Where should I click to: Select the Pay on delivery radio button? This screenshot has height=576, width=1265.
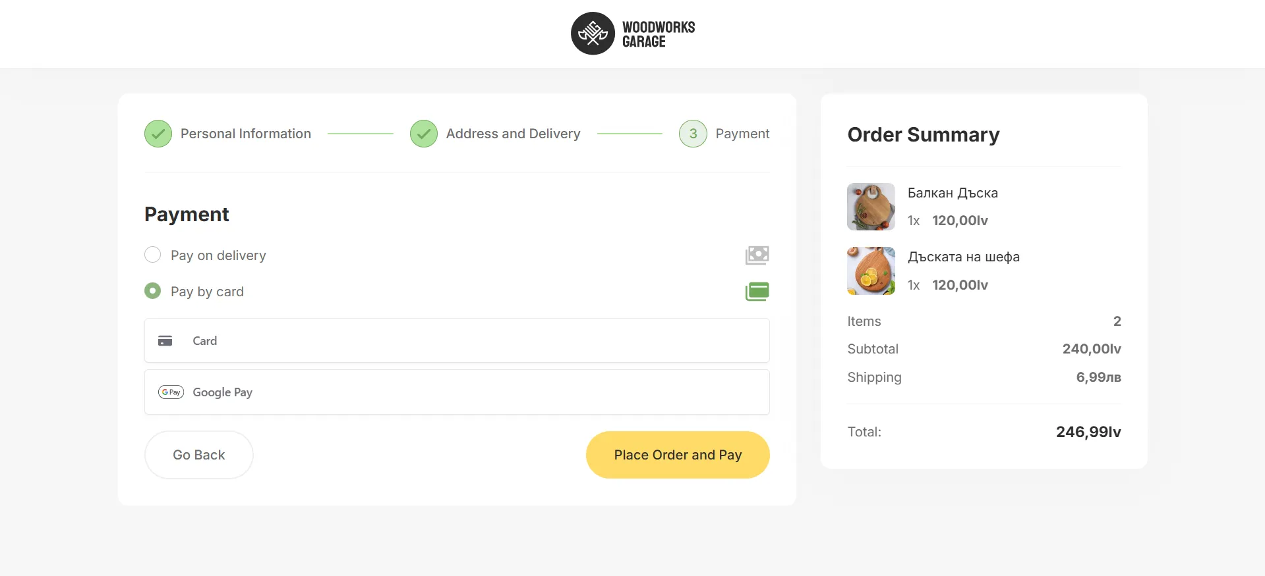coord(153,255)
